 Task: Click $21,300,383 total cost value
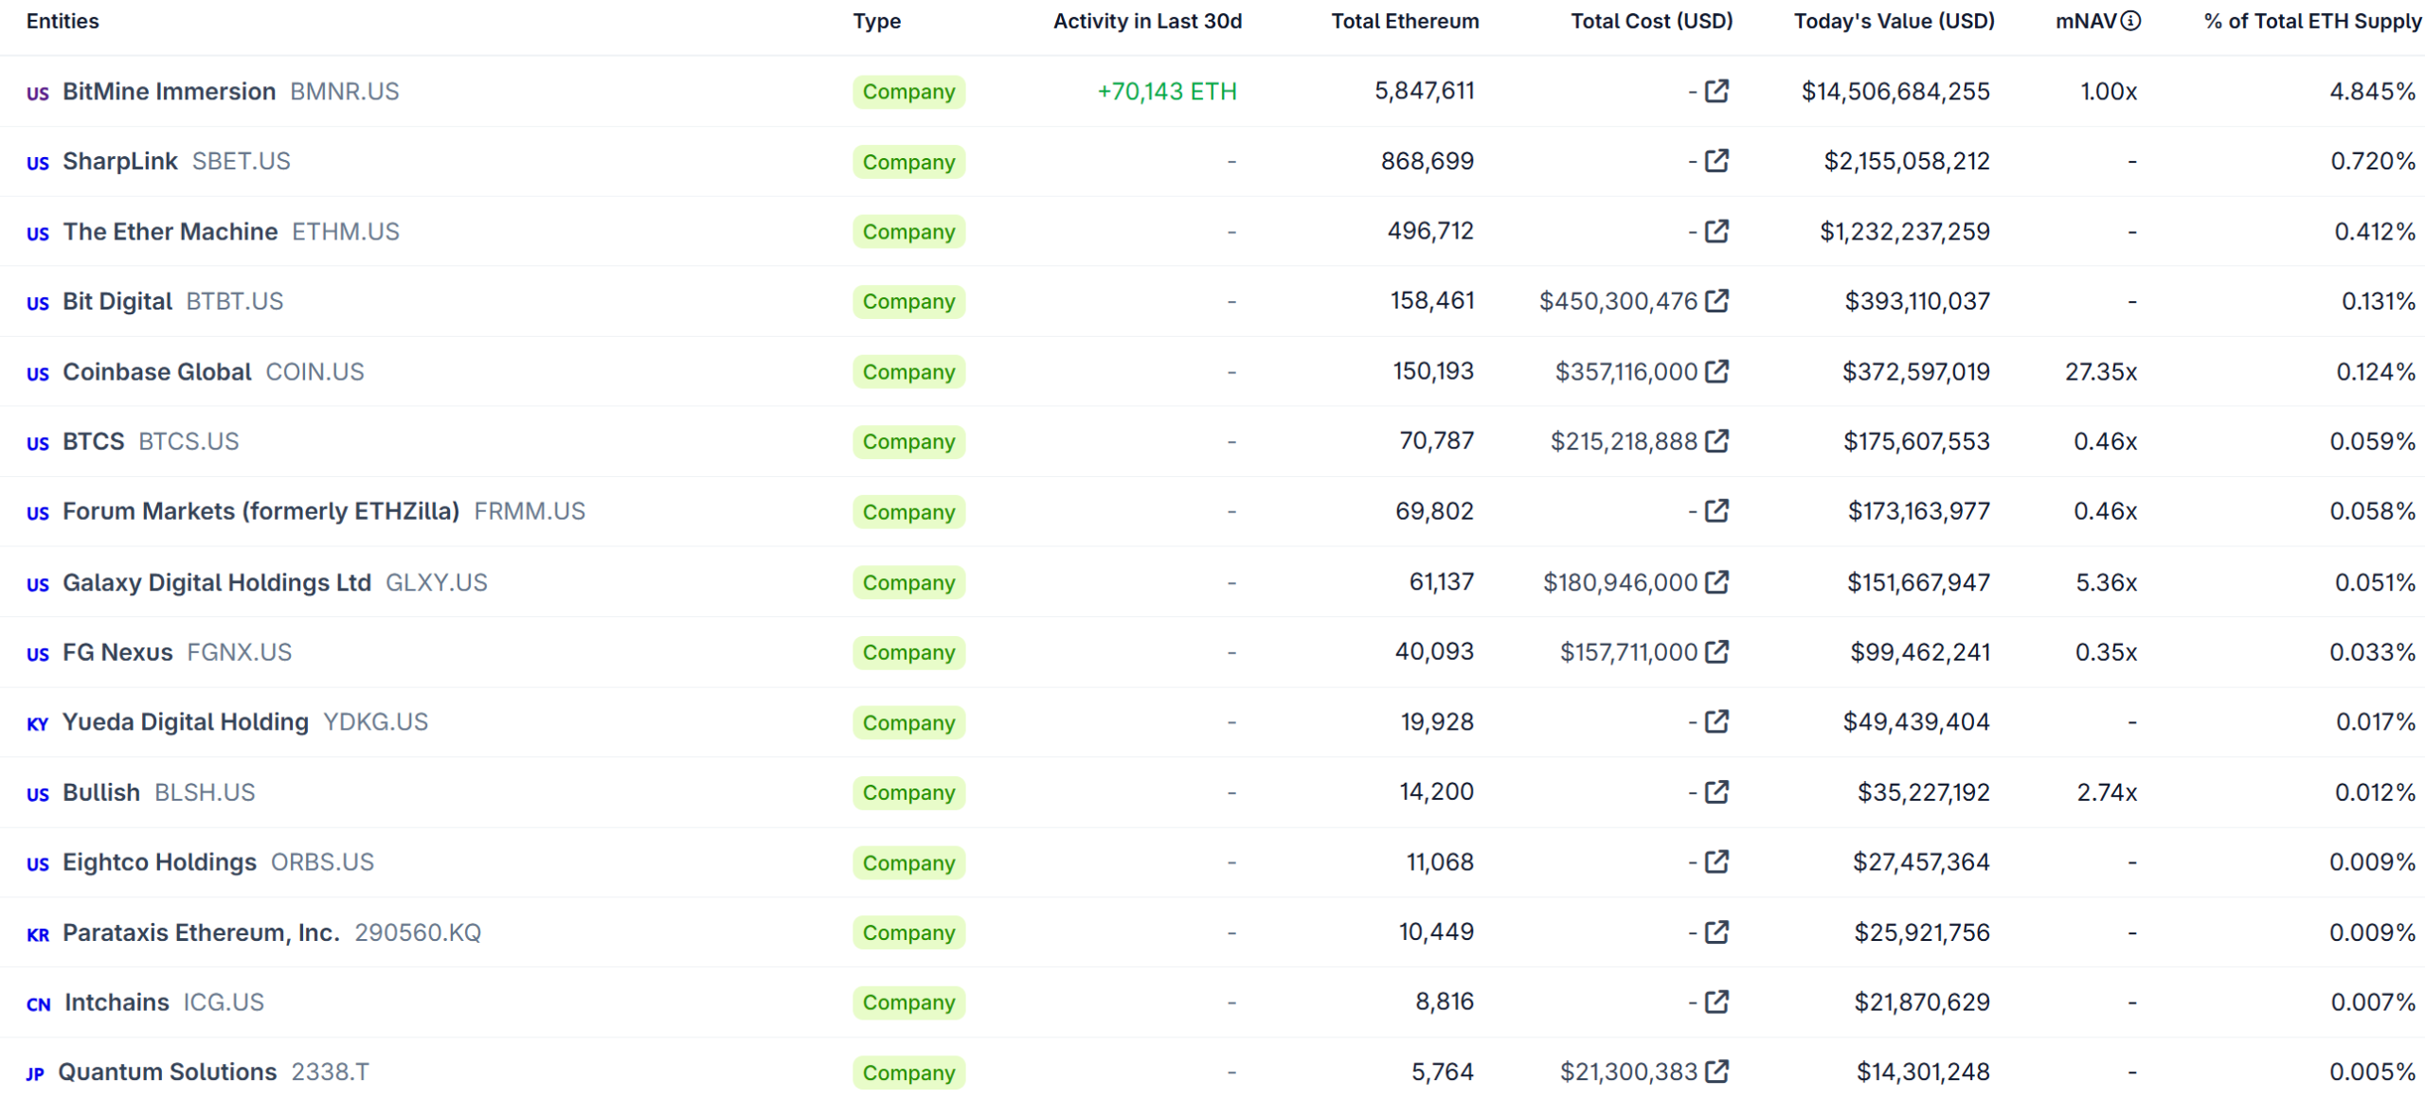coord(1628,1072)
